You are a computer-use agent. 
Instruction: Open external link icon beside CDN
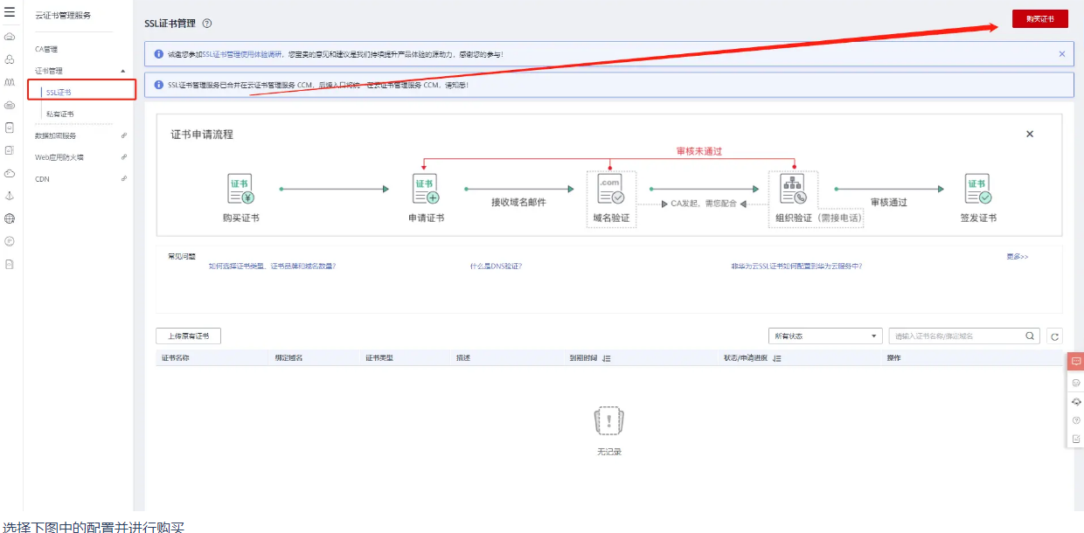coord(124,178)
